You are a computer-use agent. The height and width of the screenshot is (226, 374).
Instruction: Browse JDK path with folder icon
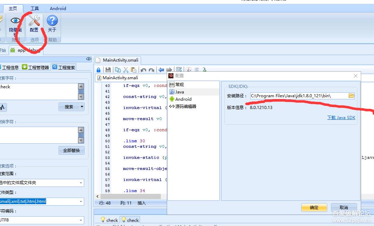coord(351,96)
